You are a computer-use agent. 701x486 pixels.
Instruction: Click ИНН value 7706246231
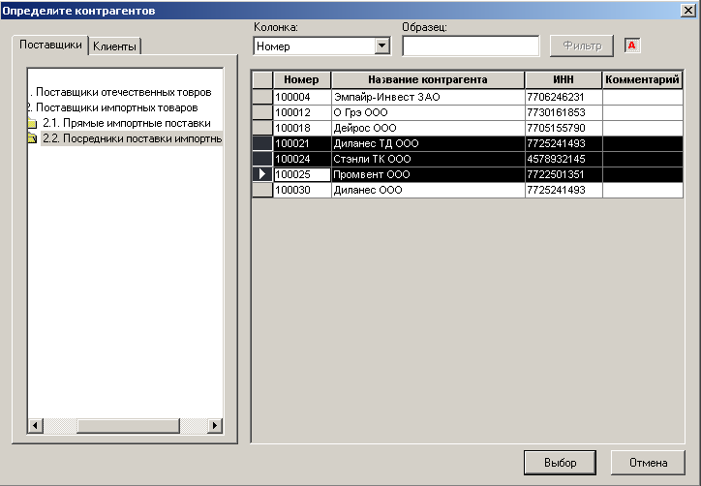coord(564,97)
